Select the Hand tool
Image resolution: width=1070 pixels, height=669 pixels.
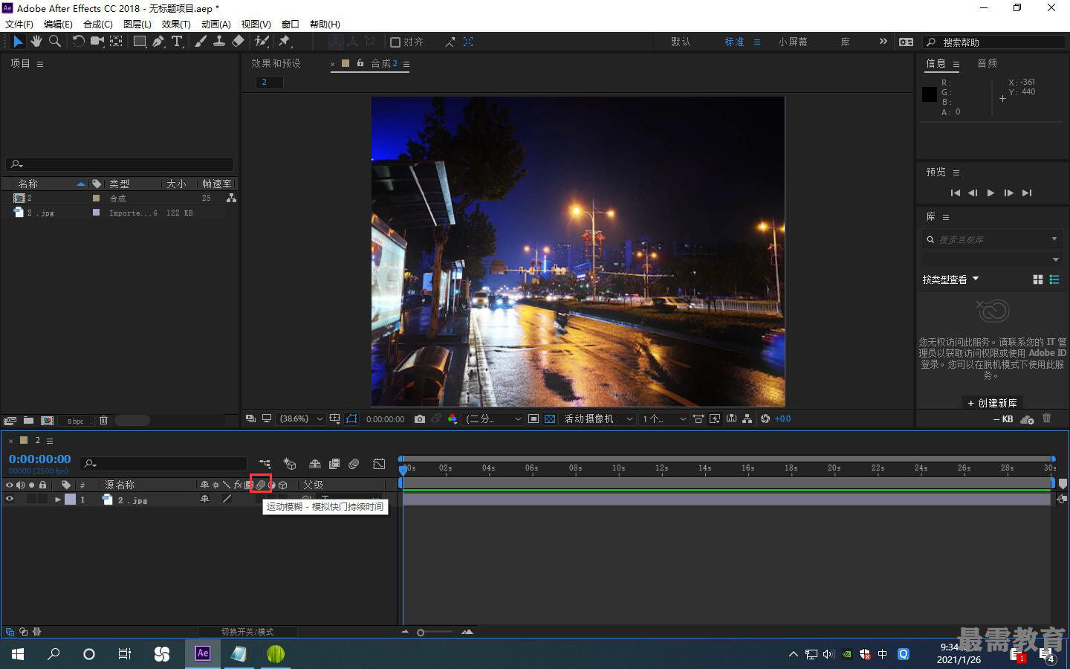pyautogui.click(x=36, y=42)
